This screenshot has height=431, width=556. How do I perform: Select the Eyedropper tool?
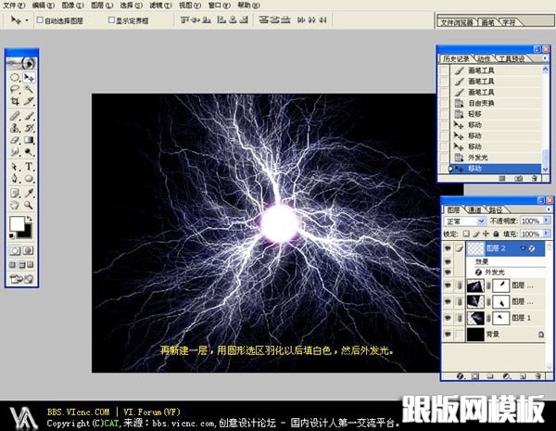(x=29, y=193)
